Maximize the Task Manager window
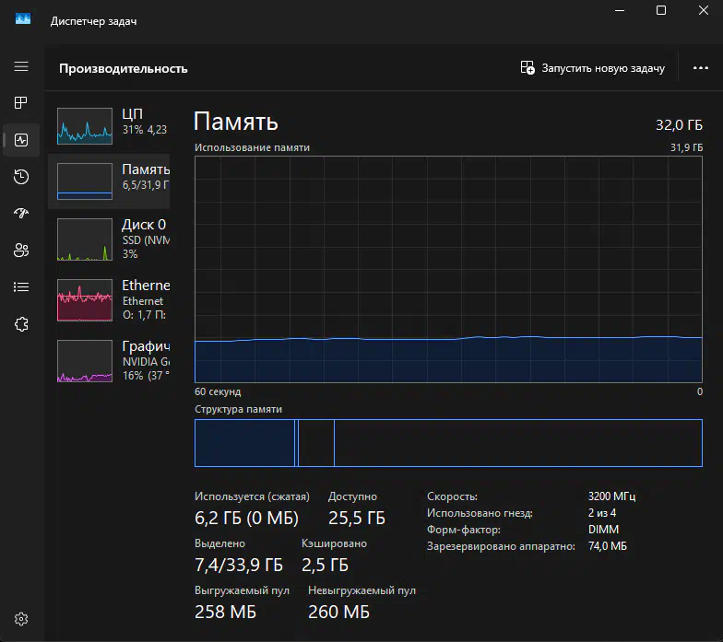This screenshot has height=642, width=723. click(x=660, y=10)
